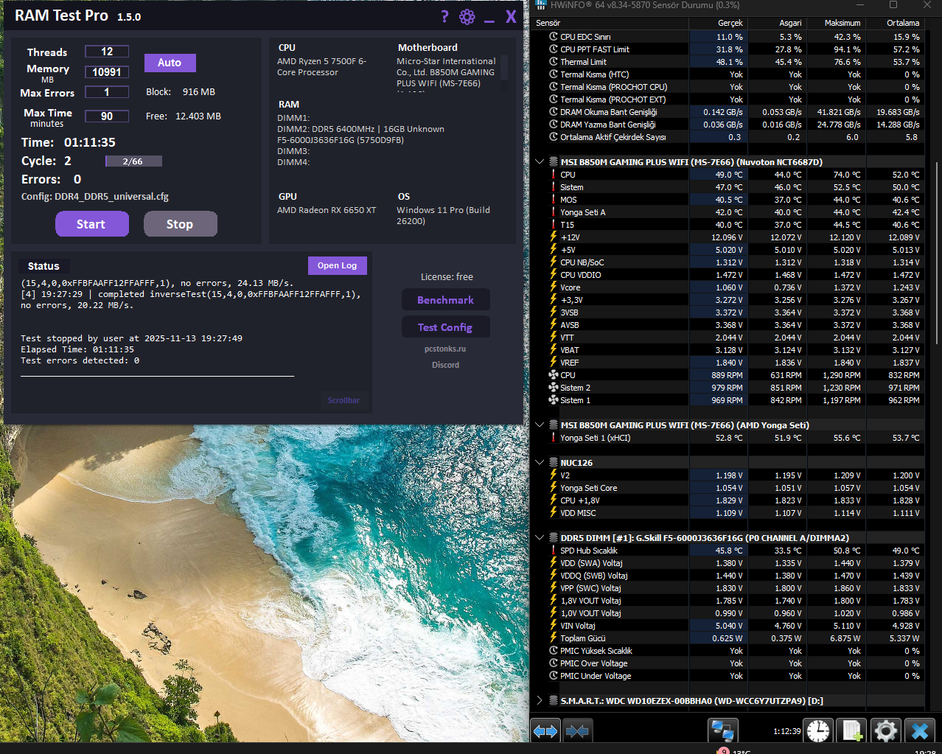The image size is (942, 754).
Task: Click Memory MB input field
Action: click(107, 72)
